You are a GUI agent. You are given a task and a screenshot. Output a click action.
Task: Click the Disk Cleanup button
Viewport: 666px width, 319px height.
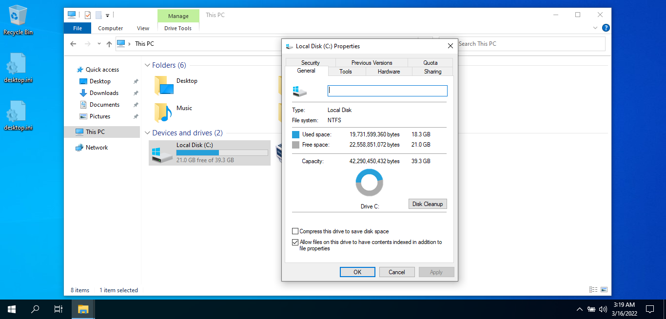[x=428, y=204]
